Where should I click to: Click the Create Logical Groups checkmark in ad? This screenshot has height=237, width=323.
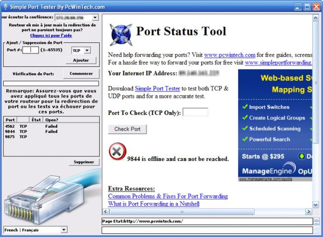(x=245, y=118)
